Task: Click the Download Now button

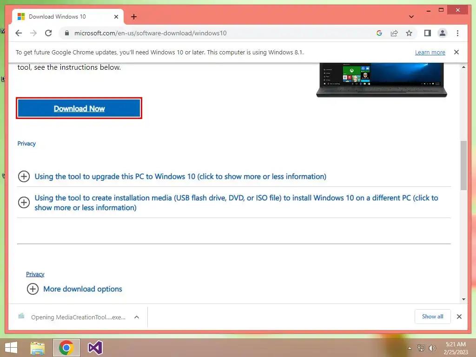Action: click(79, 108)
